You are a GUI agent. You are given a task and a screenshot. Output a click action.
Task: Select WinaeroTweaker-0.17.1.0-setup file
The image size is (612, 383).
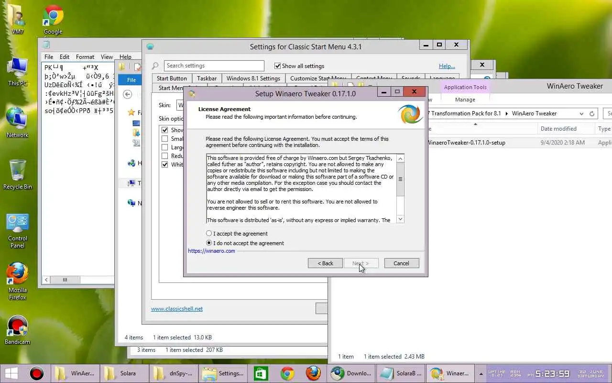click(x=466, y=143)
